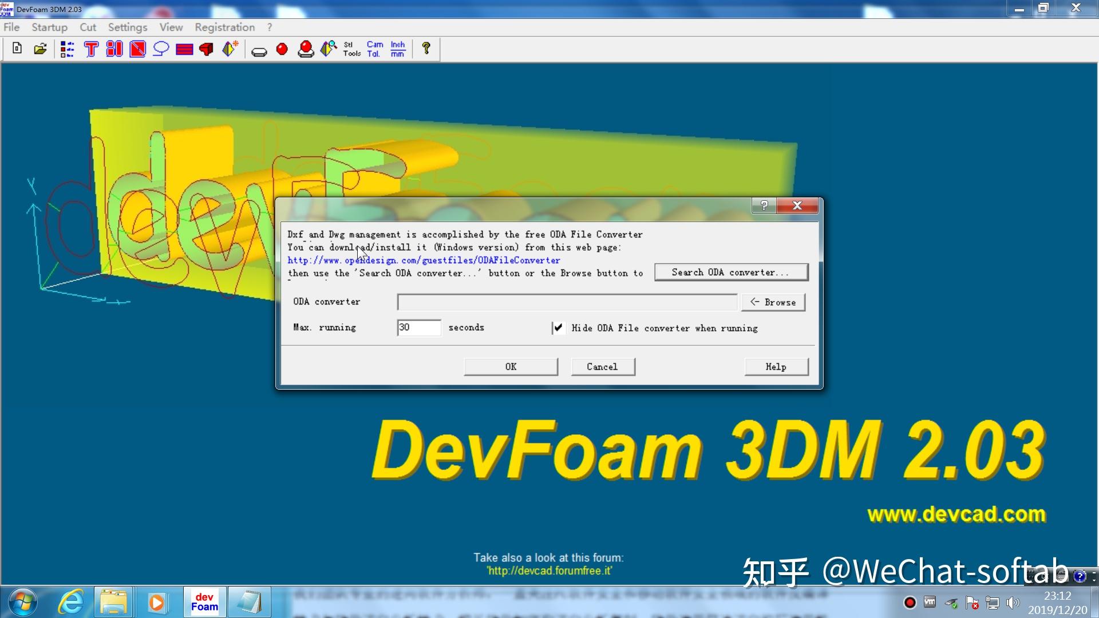Open the ODAFileConverter download link
Image resolution: width=1099 pixels, height=618 pixels.
pos(424,260)
